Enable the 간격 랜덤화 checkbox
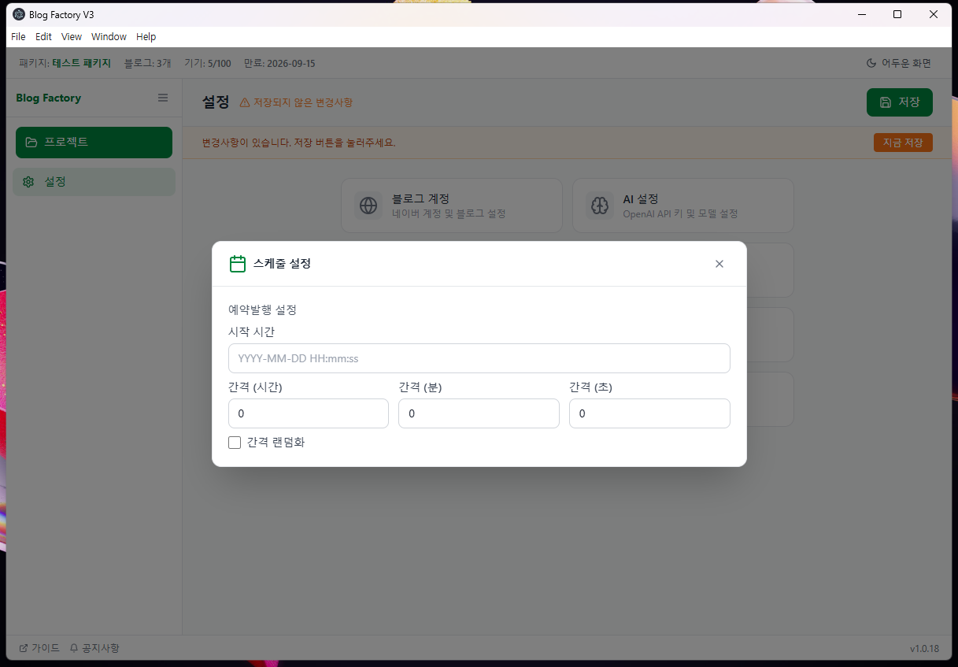This screenshot has width=958, height=667. tap(234, 442)
